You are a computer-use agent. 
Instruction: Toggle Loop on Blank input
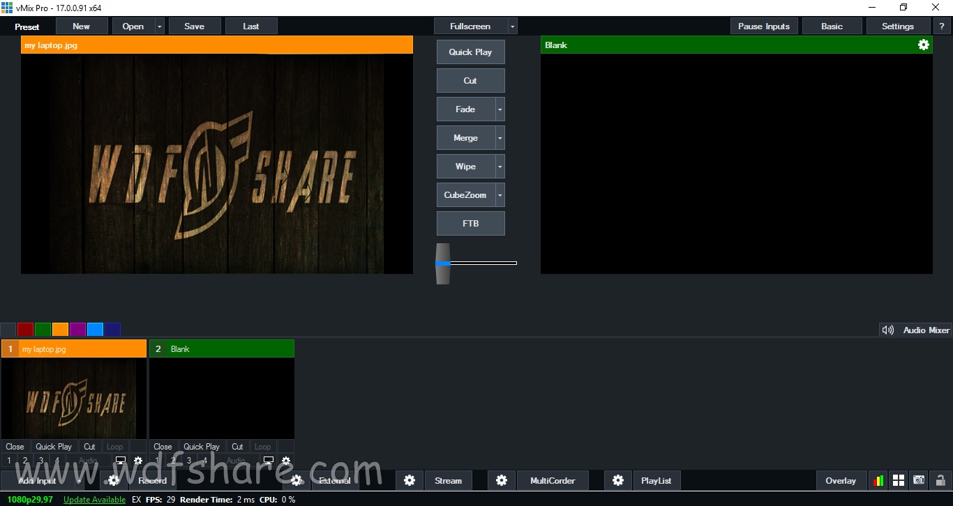pyautogui.click(x=263, y=447)
